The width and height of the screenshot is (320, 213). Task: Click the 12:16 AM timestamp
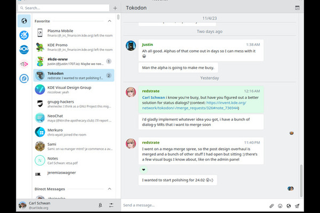(x=252, y=91)
